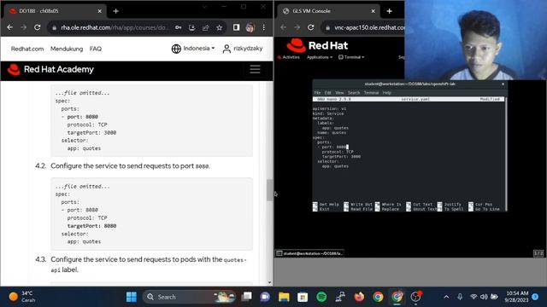Bookmark this page with the star
Image resolution: width=547 pixels, height=307 pixels.
pos(219,27)
